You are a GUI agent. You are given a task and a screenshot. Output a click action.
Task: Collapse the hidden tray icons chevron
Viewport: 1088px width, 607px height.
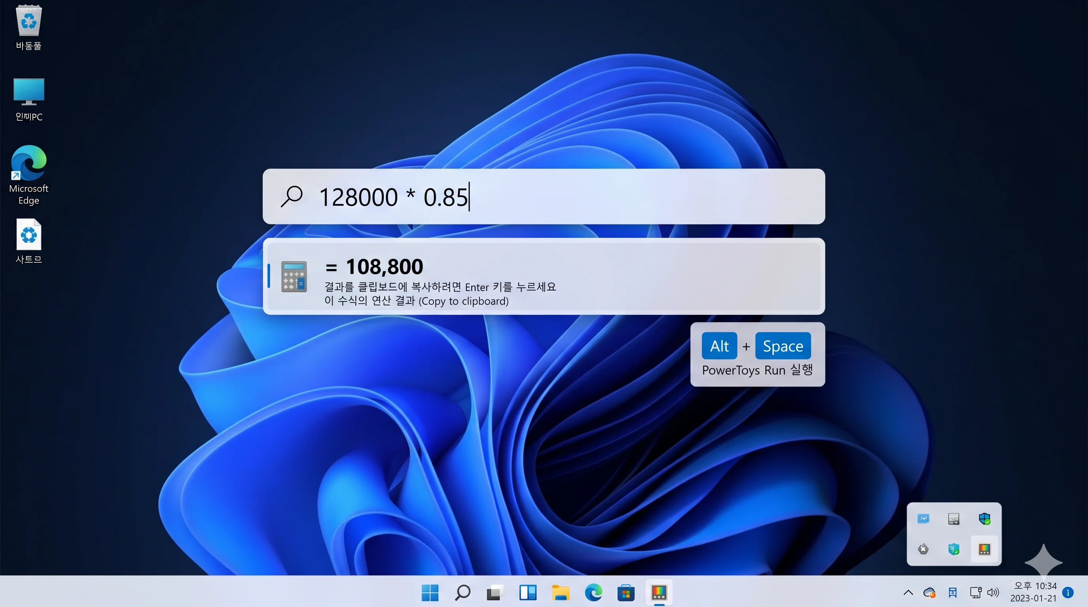coord(908,593)
